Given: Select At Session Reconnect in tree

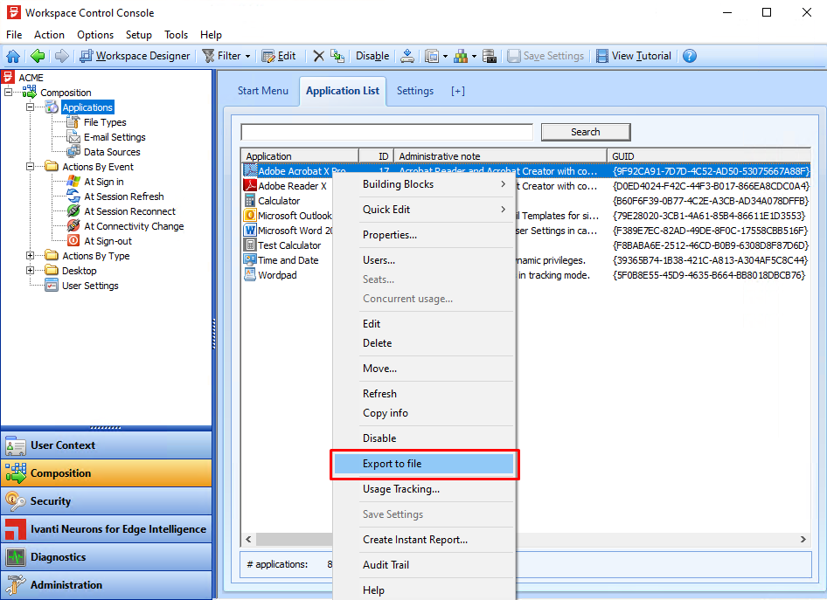Looking at the screenshot, I should (129, 211).
